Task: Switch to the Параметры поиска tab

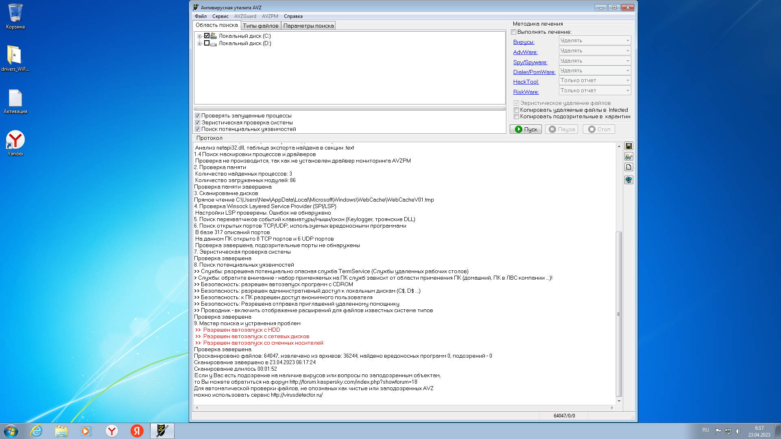Action: (x=308, y=26)
